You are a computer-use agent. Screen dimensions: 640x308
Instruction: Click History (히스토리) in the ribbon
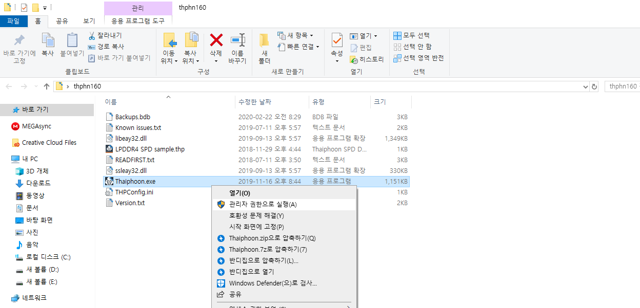pos(367,59)
